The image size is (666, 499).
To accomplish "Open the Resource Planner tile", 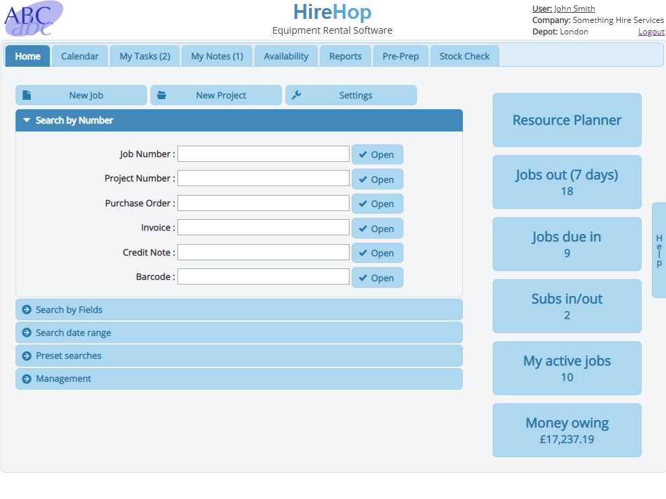I will coord(567,120).
